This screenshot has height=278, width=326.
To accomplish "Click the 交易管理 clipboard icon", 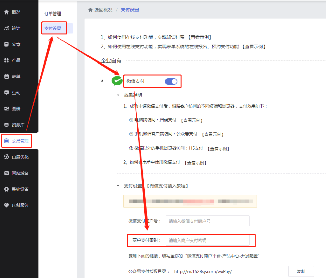I will 7,141.
